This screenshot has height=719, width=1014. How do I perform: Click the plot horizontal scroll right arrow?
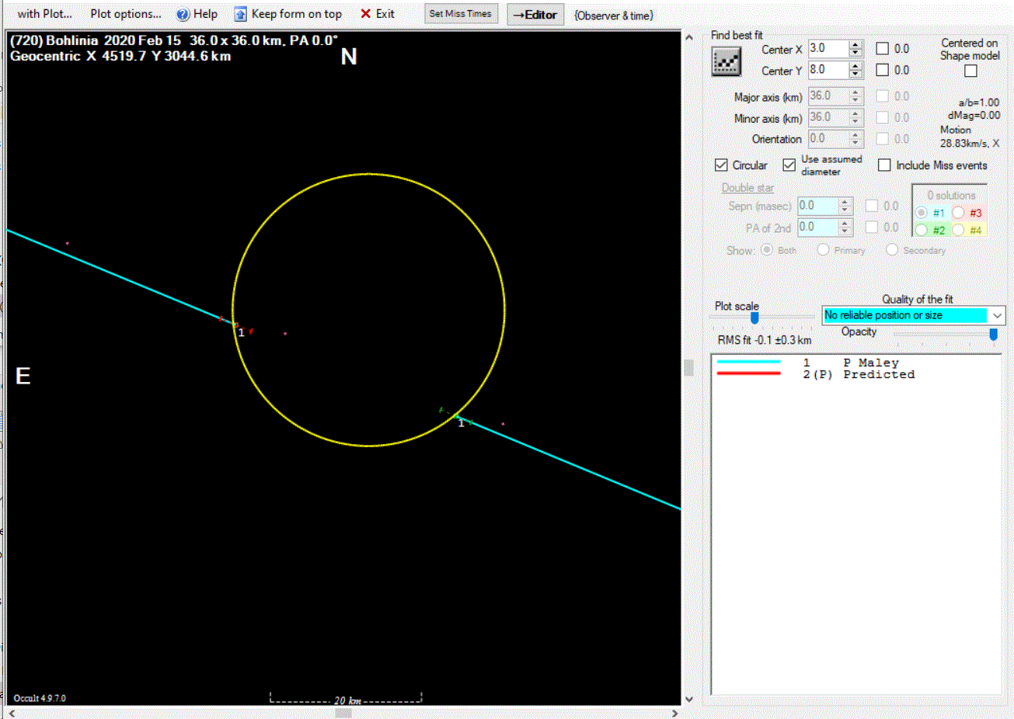pyautogui.click(x=674, y=713)
